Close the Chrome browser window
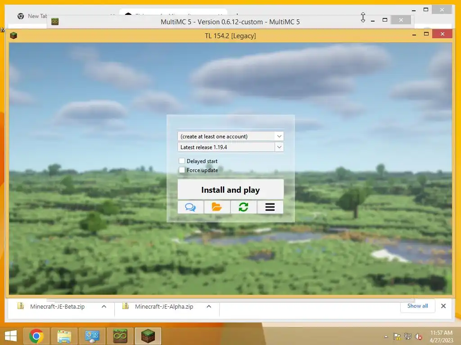Image resolution: width=461 pixels, height=345 pixels. pos(442,10)
